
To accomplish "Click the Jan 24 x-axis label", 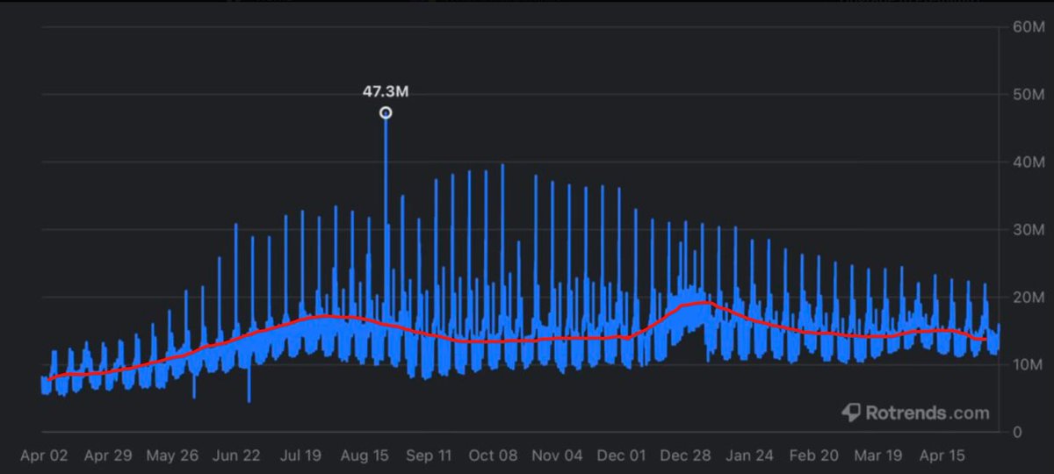I will click(749, 456).
